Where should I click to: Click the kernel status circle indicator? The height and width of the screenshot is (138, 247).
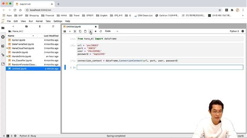[243, 31]
